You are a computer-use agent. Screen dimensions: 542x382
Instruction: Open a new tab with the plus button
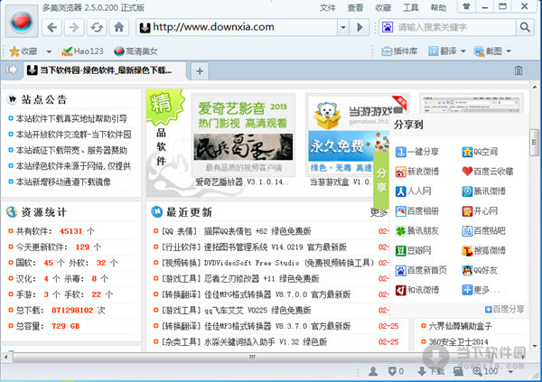click(x=200, y=71)
